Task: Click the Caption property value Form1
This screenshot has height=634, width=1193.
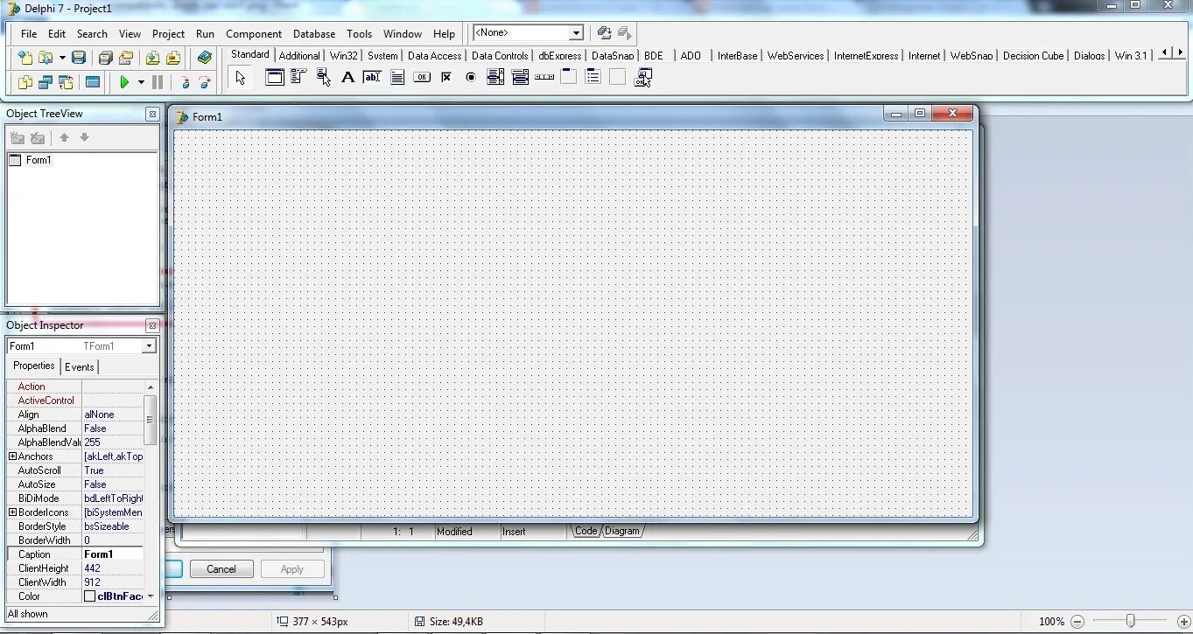Action: (x=113, y=554)
